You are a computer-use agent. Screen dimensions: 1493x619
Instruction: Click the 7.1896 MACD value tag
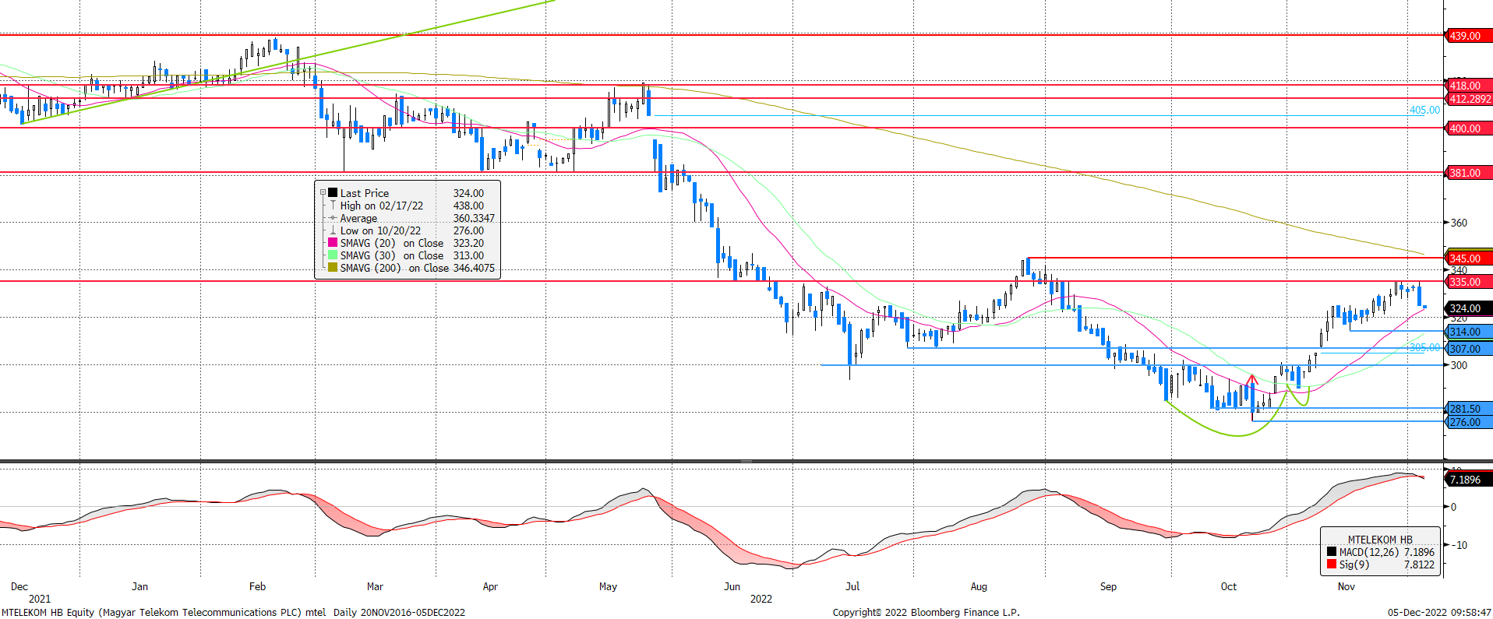pos(1467,480)
